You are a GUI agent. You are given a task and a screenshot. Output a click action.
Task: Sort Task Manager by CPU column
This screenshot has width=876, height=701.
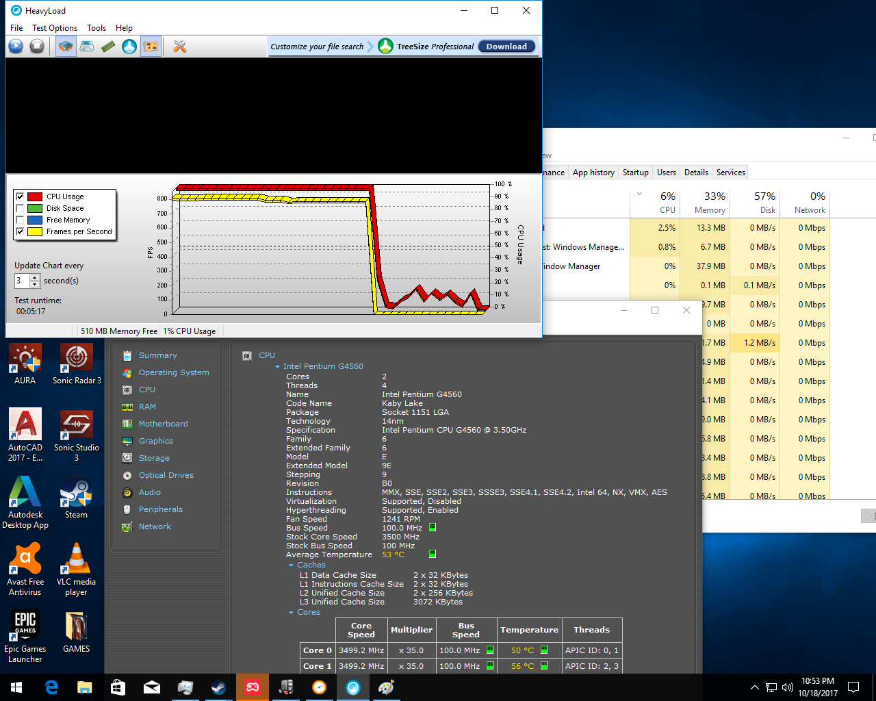(x=656, y=203)
